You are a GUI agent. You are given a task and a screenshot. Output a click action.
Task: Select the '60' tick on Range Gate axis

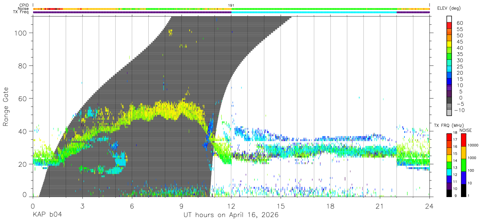(23, 98)
